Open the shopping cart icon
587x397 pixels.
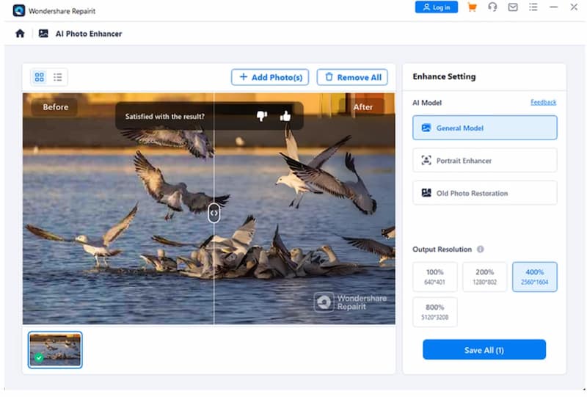472,7
